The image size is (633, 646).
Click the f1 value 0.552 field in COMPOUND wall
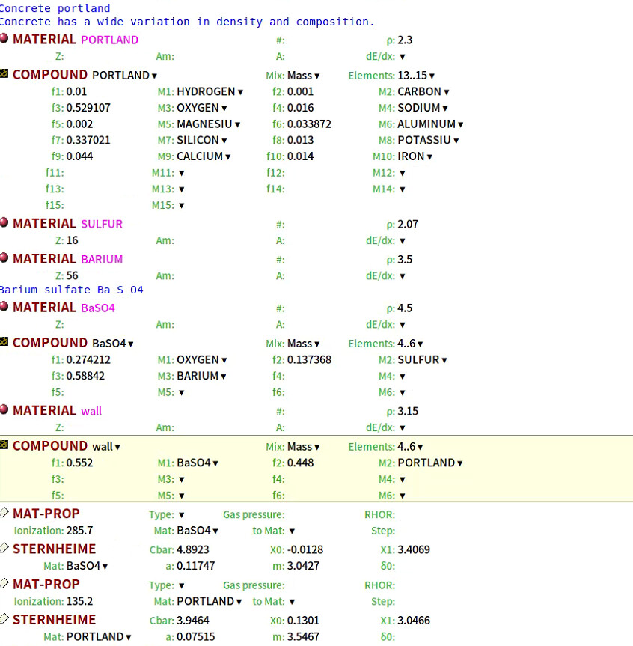[80, 463]
